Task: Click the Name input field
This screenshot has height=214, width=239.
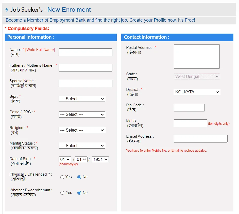Action: click(x=85, y=52)
